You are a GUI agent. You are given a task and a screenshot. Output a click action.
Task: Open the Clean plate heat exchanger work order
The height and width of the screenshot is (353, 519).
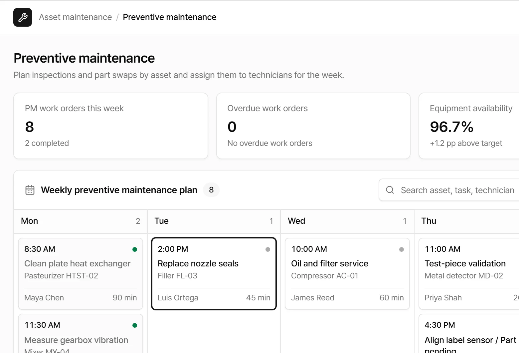[81, 274]
